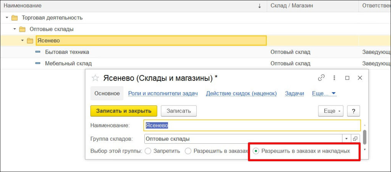Close the Ясенево dialog window
Viewport: 391px width, 172px height.
(x=360, y=78)
